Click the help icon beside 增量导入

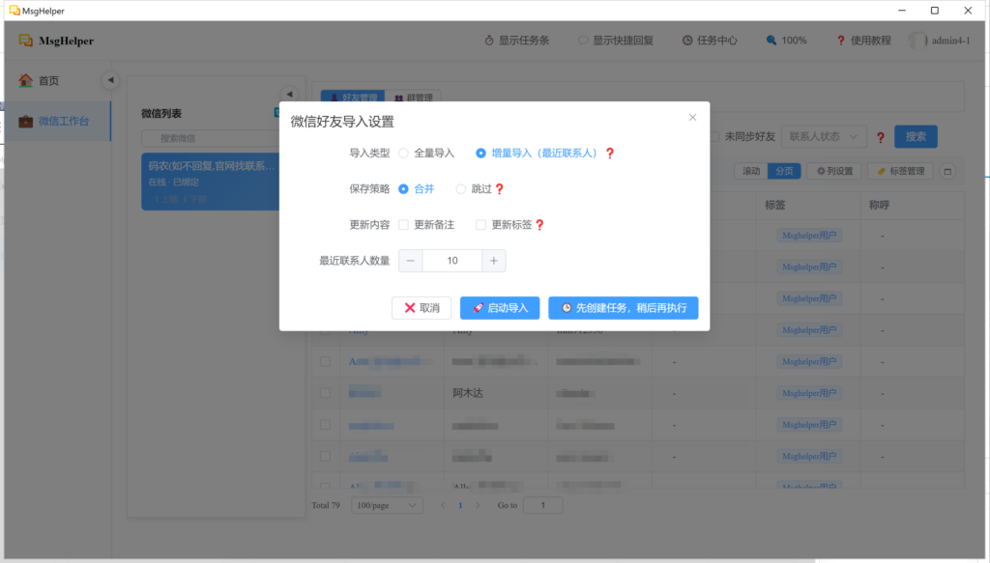(x=610, y=154)
